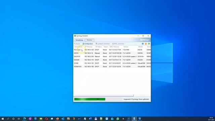This screenshot has width=215, height=121.
Task: Click the orange round toolbar icon
Action: point(146,44)
